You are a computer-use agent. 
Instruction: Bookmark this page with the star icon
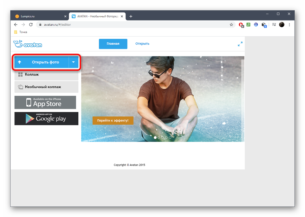coord(231,25)
